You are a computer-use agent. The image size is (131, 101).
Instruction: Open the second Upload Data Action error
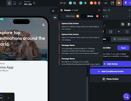80,37
